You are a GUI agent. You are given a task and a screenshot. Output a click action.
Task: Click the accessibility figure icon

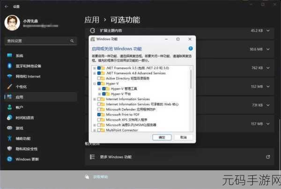(x=9, y=138)
